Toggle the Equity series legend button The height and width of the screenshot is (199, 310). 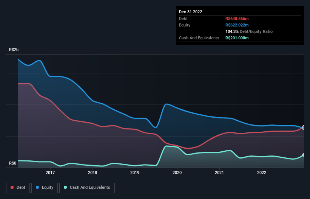(45, 188)
